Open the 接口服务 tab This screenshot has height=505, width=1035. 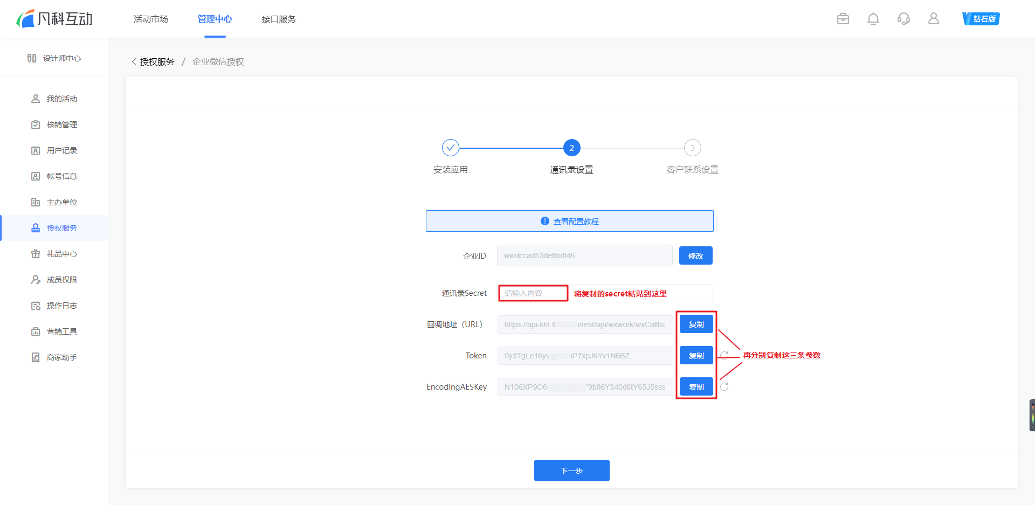tap(279, 19)
